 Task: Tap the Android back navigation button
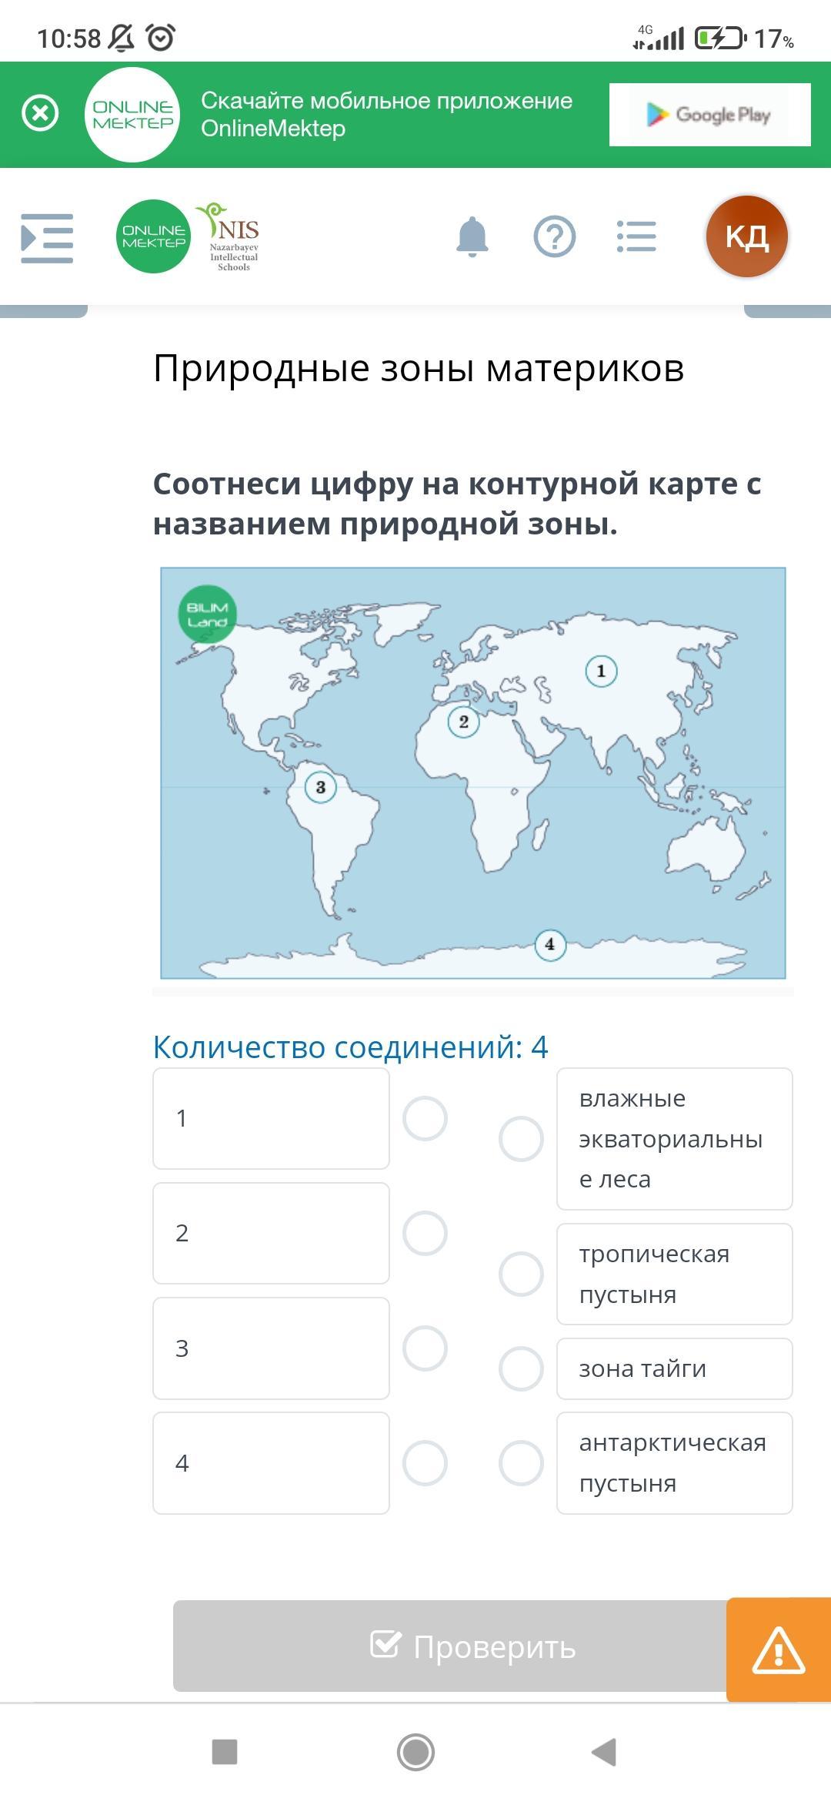(x=604, y=1752)
